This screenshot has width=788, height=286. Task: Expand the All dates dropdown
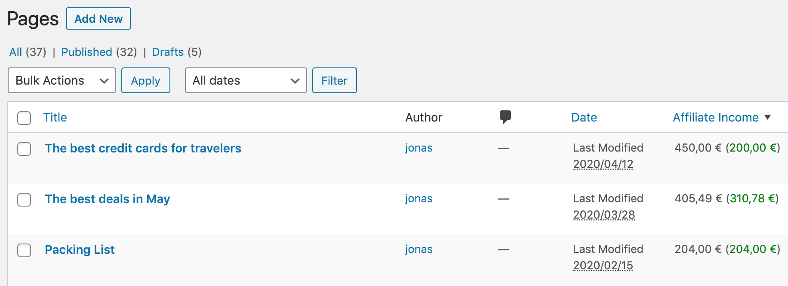pyautogui.click(x=246, y=80)
